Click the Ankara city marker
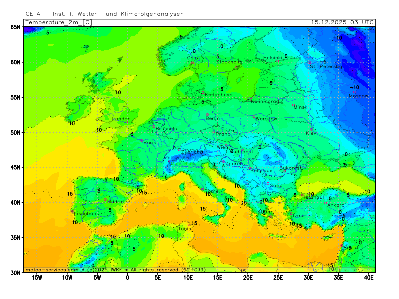399x299 pixels. (x=326, y=203)
